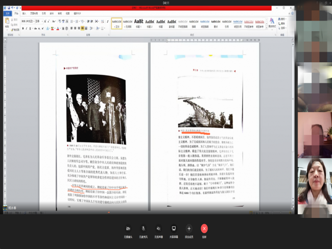Click the share screen icon
The image size is (332, 249).
click(x=174, y=229)
